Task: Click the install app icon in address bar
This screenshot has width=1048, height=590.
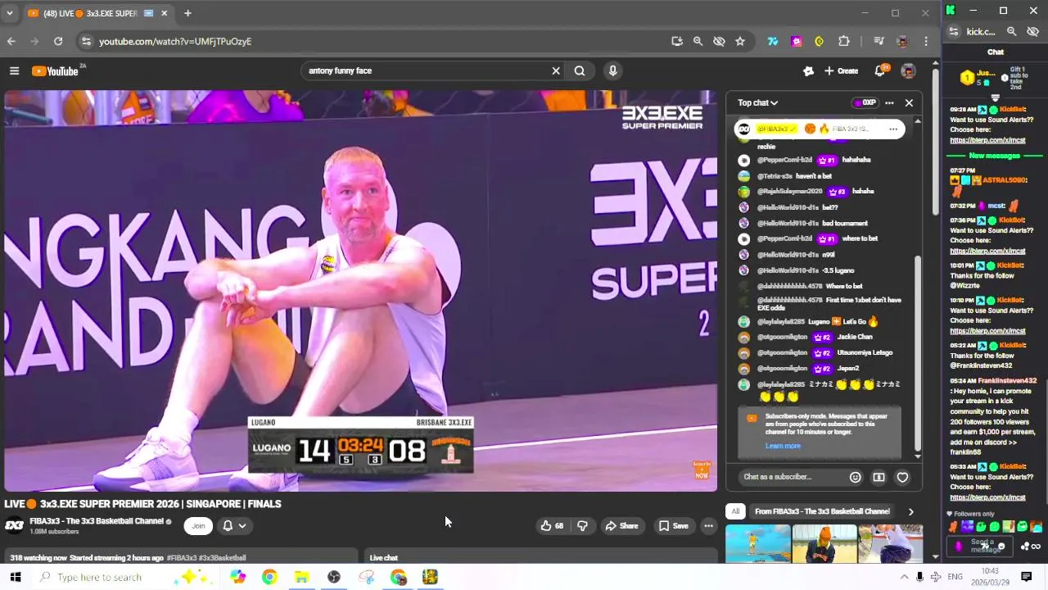Action: tap(677, 41)
